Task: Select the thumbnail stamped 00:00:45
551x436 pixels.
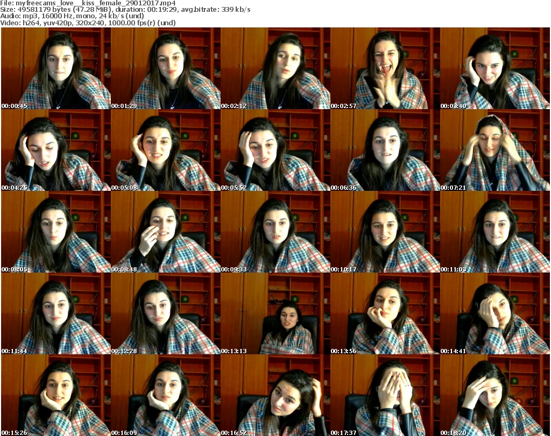Action: (56, 68)
